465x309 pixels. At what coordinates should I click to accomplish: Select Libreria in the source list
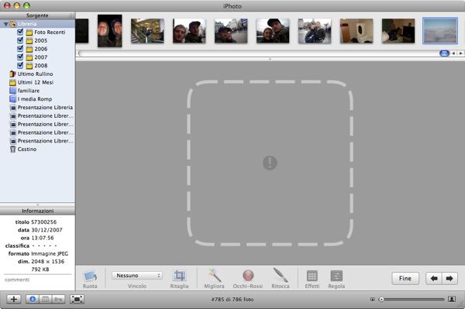click(x=26, y=24)
